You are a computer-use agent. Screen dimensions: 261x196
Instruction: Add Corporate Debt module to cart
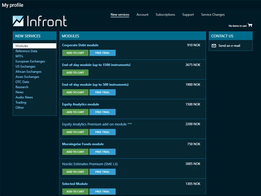point(75,53)
